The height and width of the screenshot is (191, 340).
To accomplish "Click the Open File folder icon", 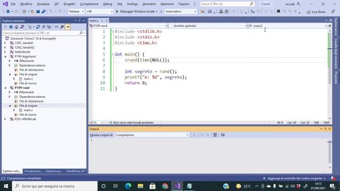I will coord(32,12).
